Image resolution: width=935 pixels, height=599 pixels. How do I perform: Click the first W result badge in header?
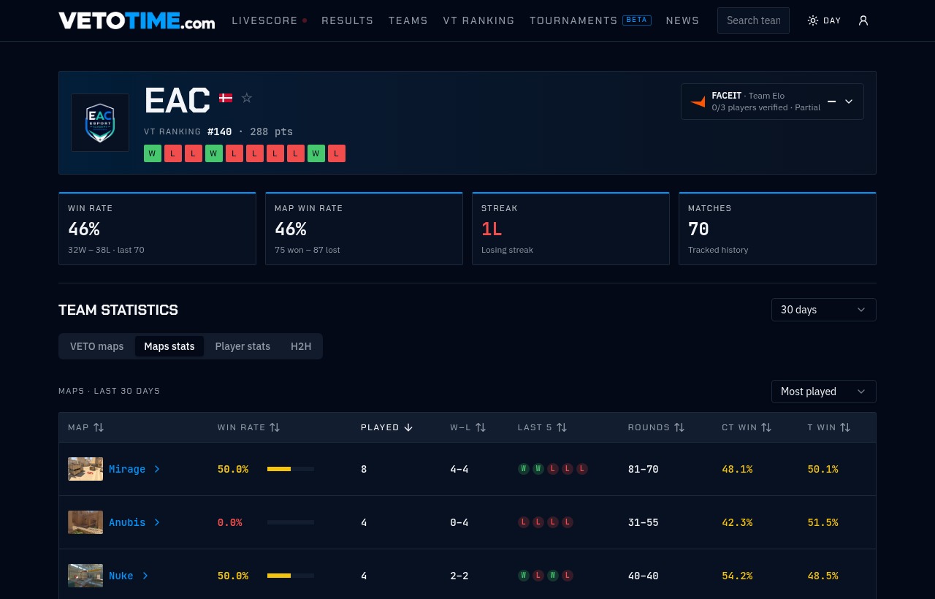pyautogui.click(x=153, y=153)
